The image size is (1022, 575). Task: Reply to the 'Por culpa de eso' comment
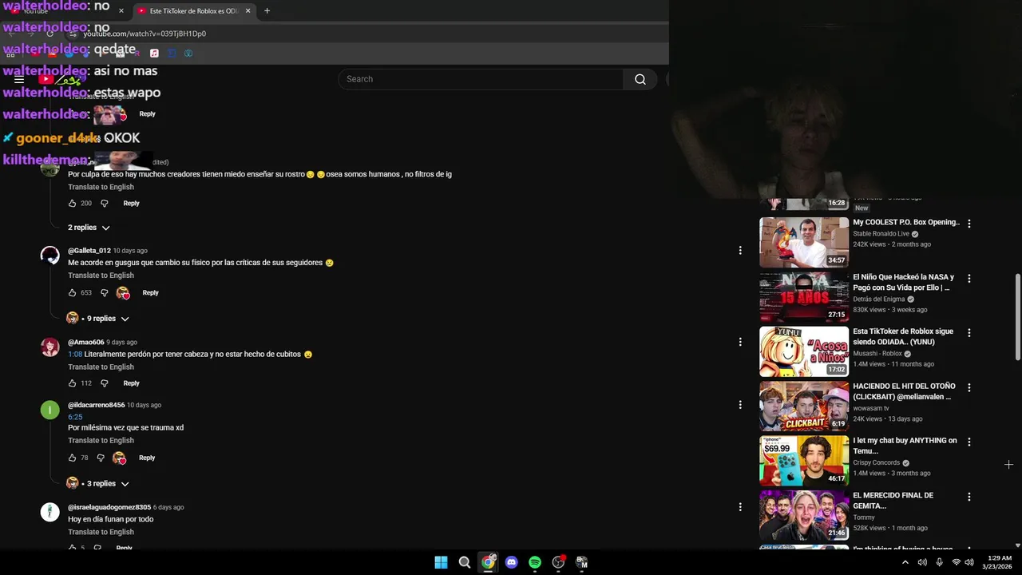[131, 204]
